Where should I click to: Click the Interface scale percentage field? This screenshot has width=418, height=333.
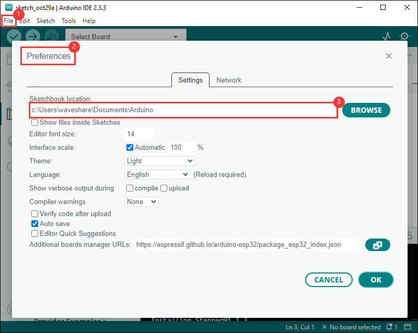pyautogui.click(x=182, y=148)
